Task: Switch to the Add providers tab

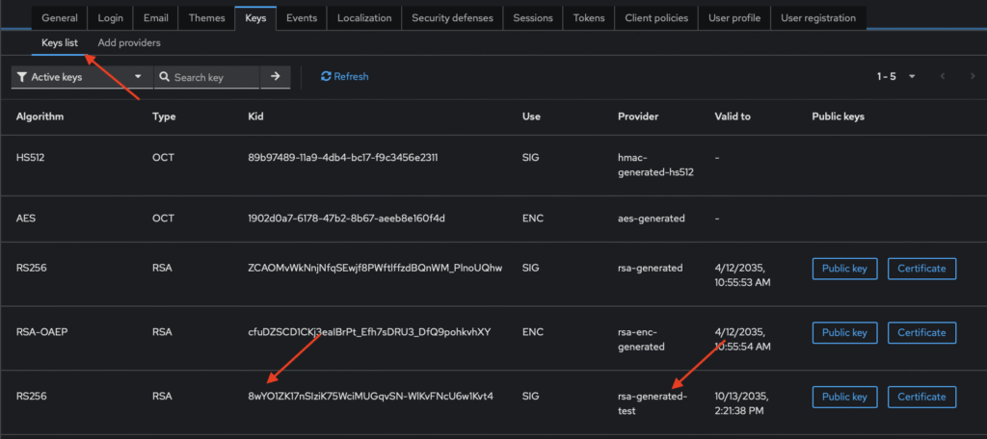Action: click(129, 43)
